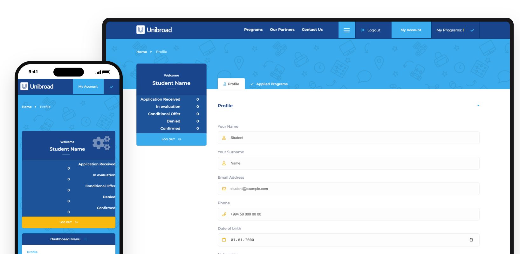Click the phone handset icon in Phone field
The image size is (520, 254).
(x=224, y=214)
